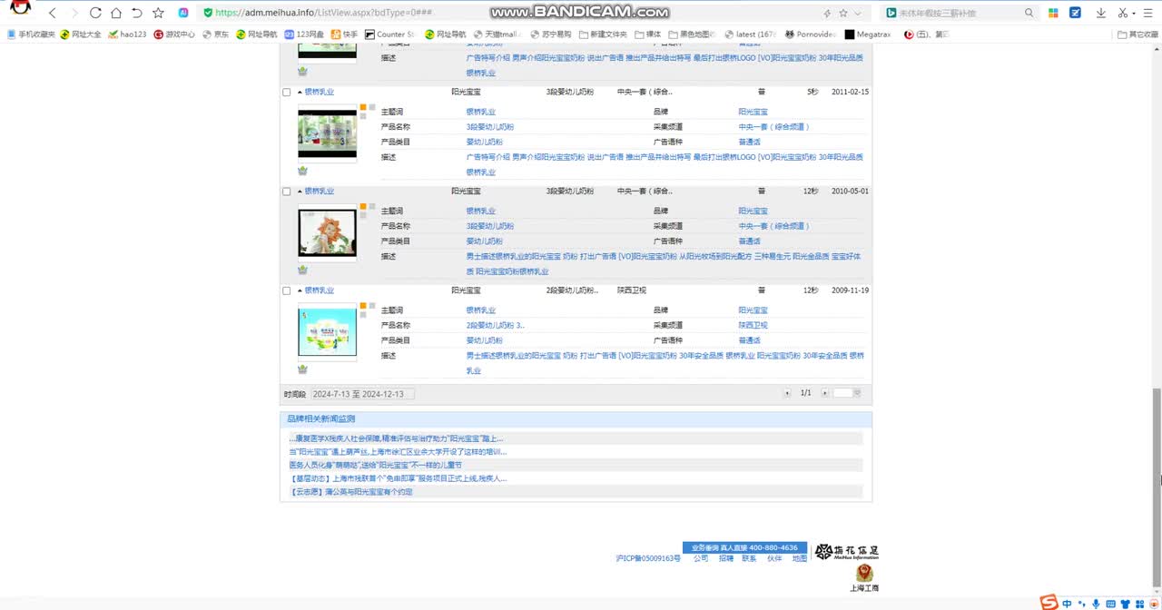Open the downloads arrow icon in toolbar
The width and height of the screenshot is (1162, 610).
[1101, 13]
